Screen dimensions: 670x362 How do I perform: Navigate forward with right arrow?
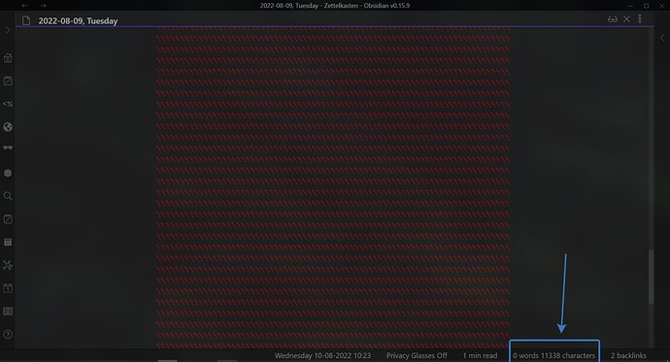click(x=43, y=6)
